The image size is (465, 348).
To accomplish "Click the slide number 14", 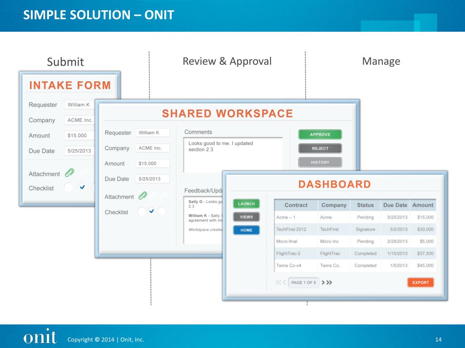I will click(438, 340).
